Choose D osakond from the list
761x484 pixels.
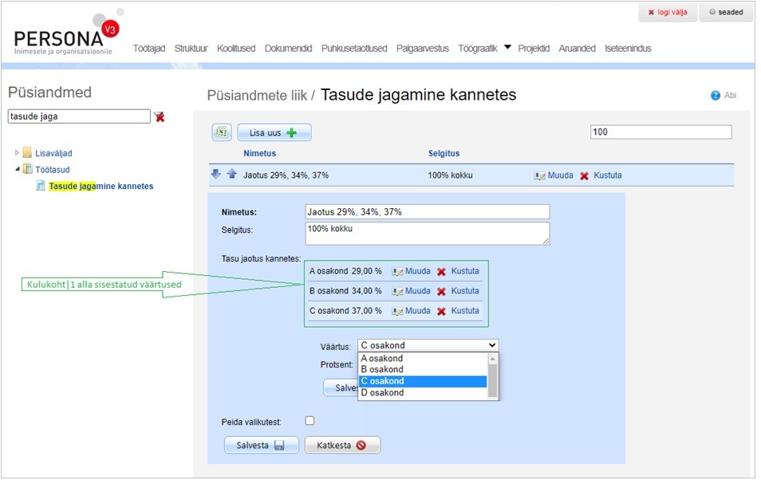(382, 392)
